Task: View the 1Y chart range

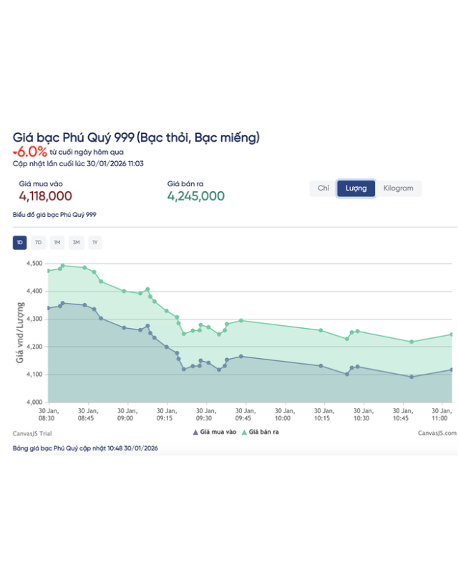Action: [94, 243]
